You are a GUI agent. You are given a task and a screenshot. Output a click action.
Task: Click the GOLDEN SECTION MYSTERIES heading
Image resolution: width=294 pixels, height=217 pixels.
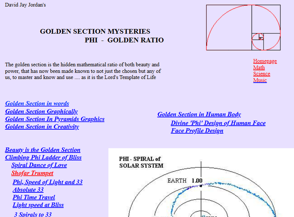coord(95,31)
